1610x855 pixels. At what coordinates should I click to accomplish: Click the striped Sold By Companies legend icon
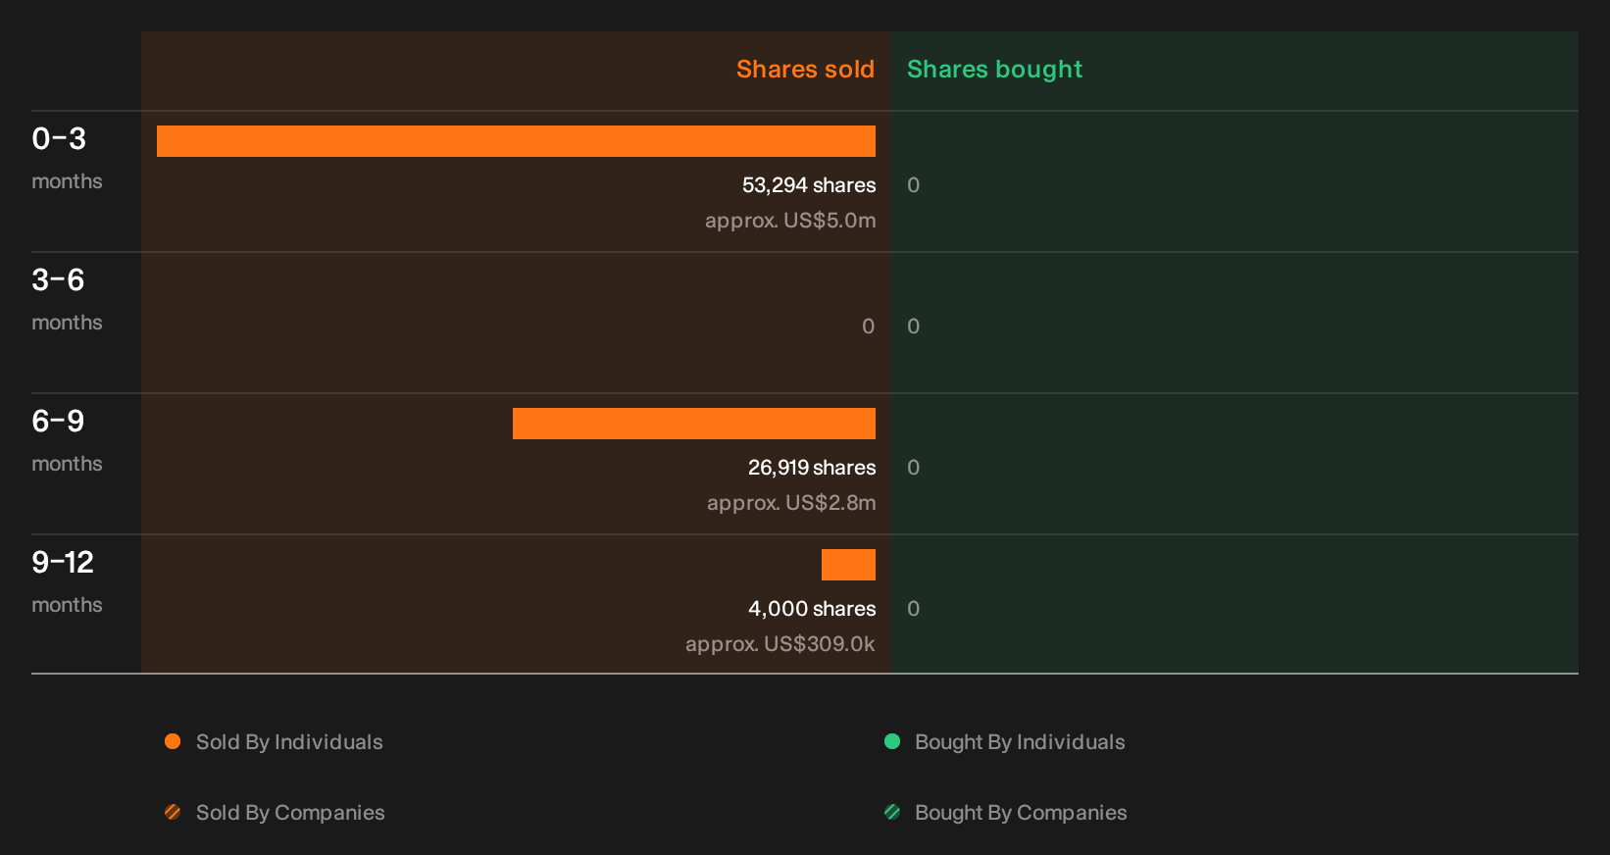(x=173, y=812)
